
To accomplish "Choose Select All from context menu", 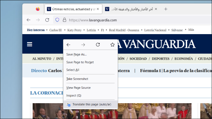I will [x=90, y=70].
